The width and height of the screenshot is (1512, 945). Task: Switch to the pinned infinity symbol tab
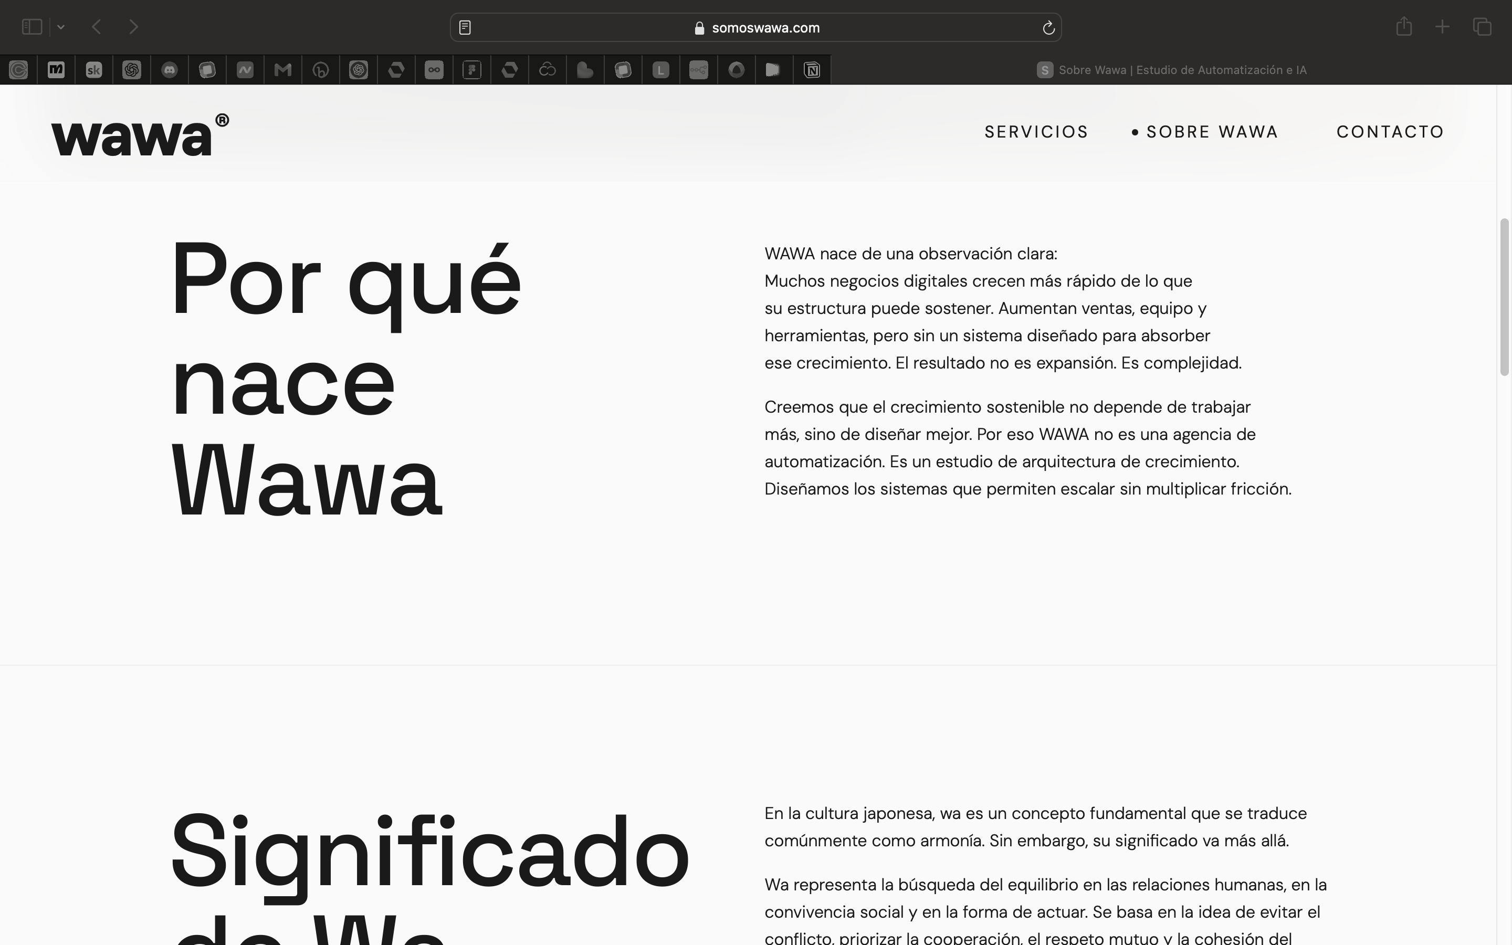click(x=434, y=70)
